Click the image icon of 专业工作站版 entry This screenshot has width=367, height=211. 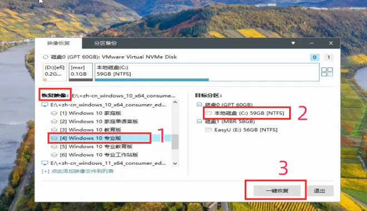(x=54, y=155)
